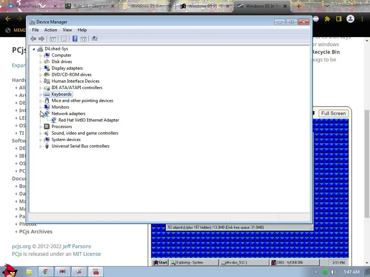The height and width of the screenshot is (277, 370).
Task: Toggle the action pane toolbar icon
Action: tap(83, 39)
